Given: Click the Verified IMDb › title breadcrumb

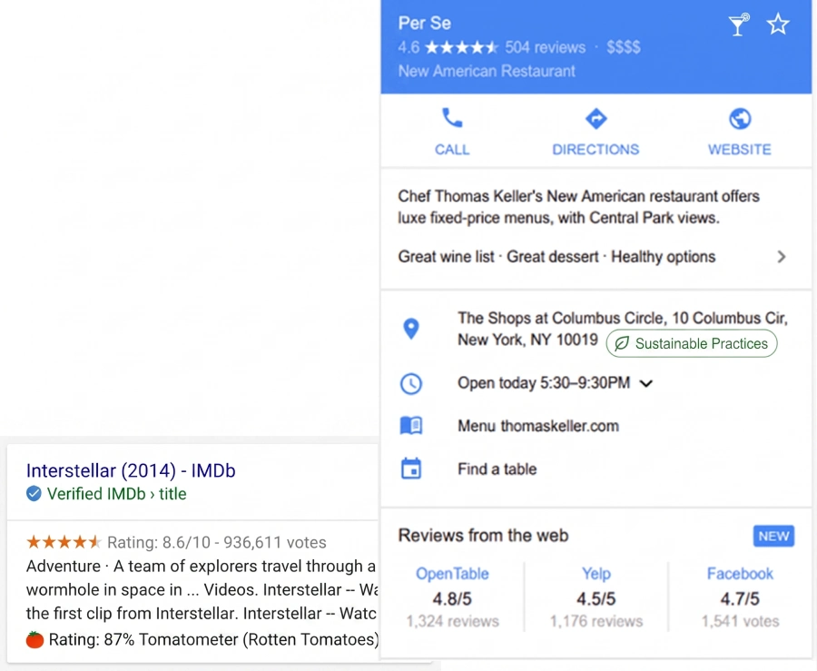Looking at the screenshot, I should point(117,493).
